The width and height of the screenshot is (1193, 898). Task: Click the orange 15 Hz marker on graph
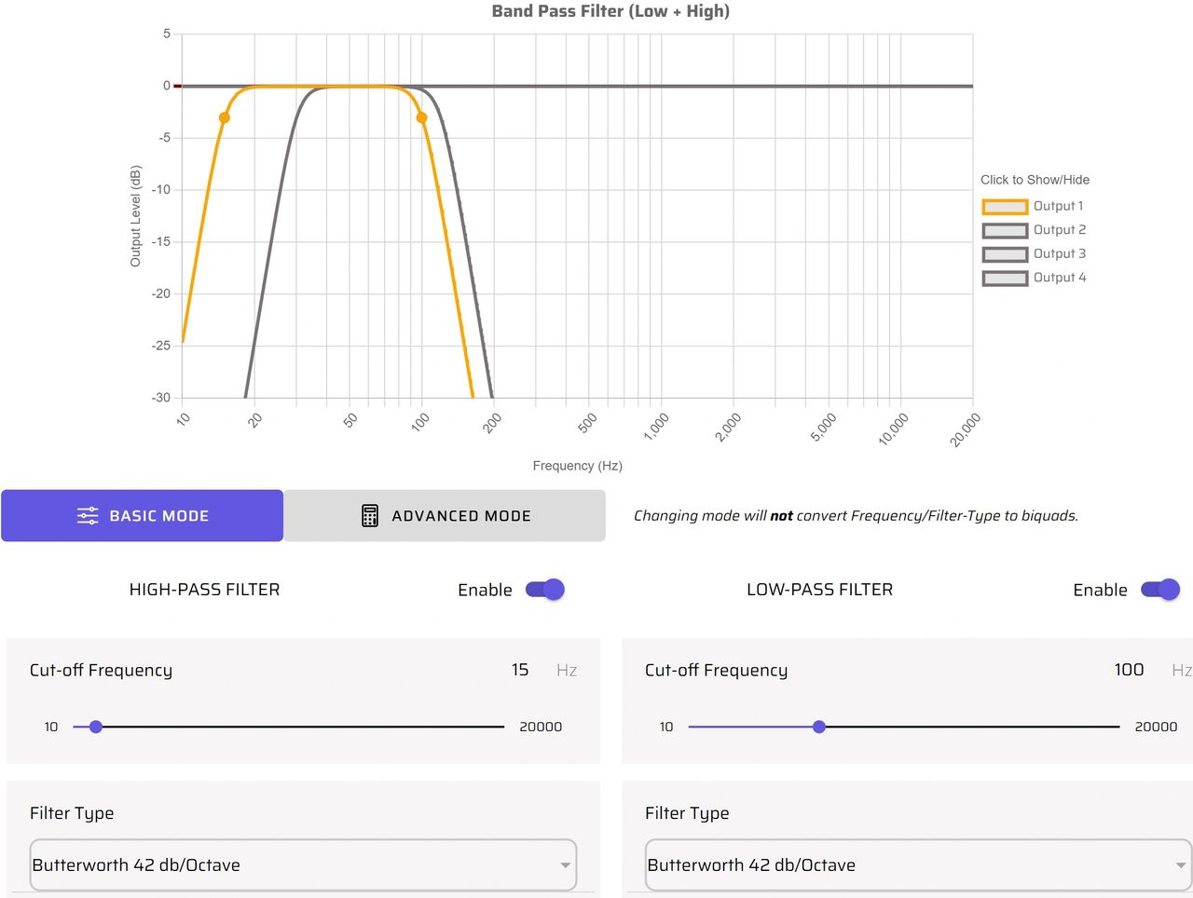225,118
